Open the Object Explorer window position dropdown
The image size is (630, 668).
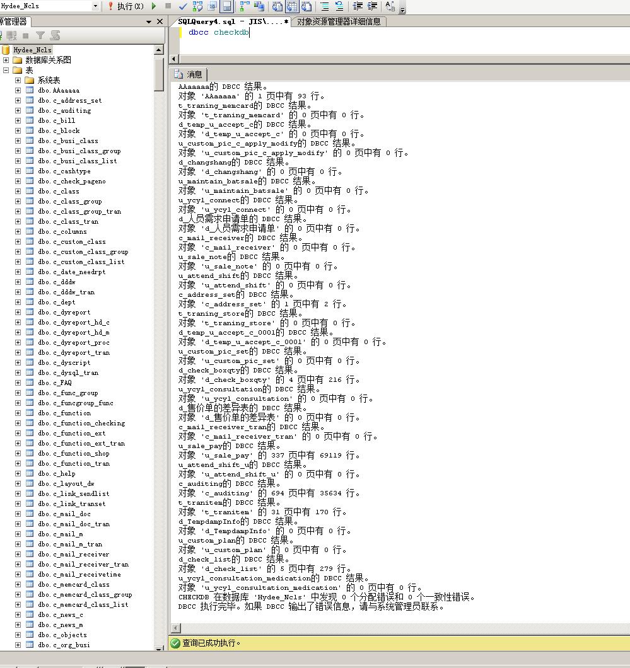pyautogui.click(x=149, y=21)
